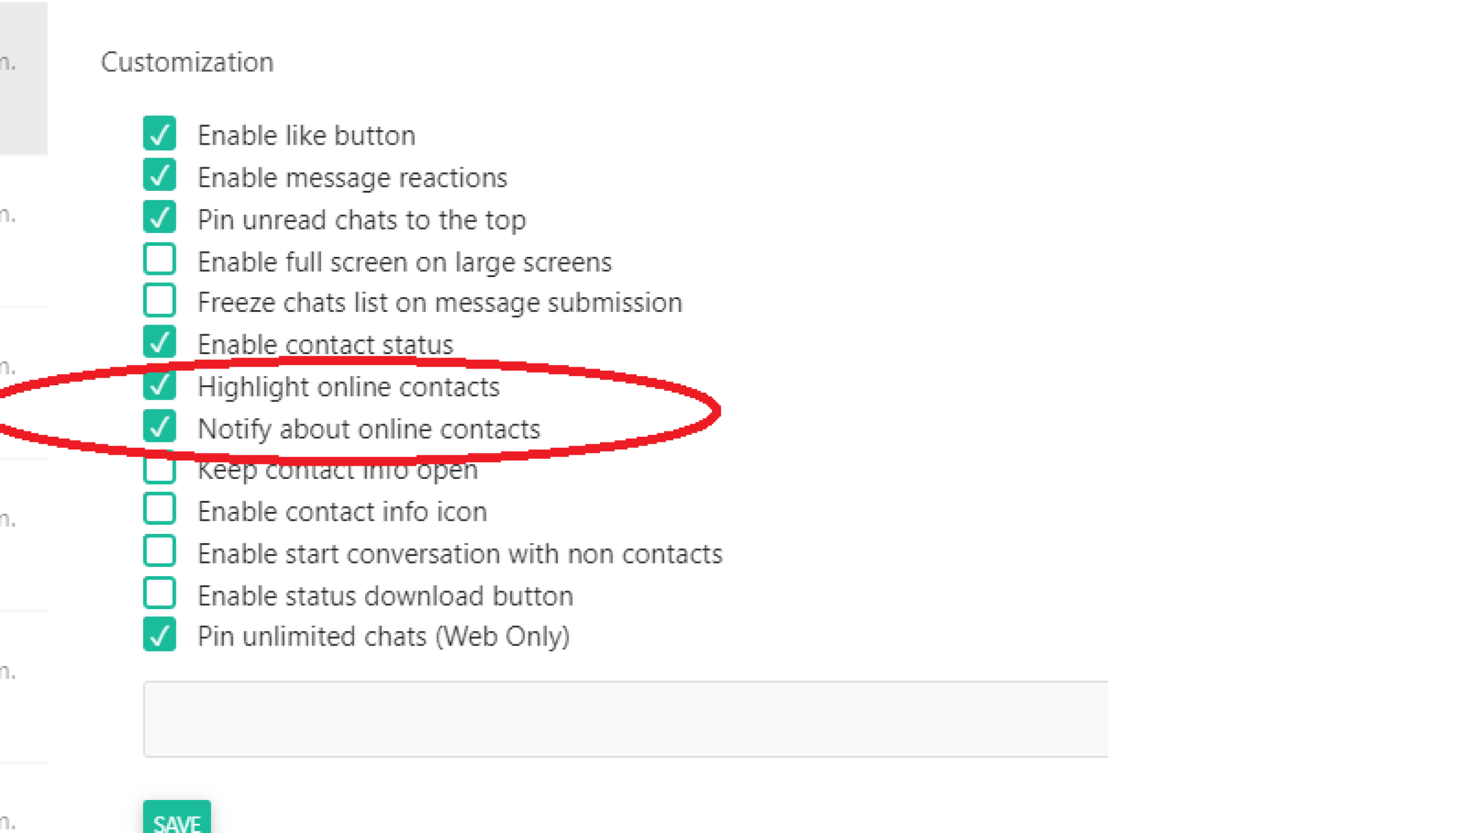1477x833 pixels.
Task: Focus the empty text box above SAVE
Action: 625,719
